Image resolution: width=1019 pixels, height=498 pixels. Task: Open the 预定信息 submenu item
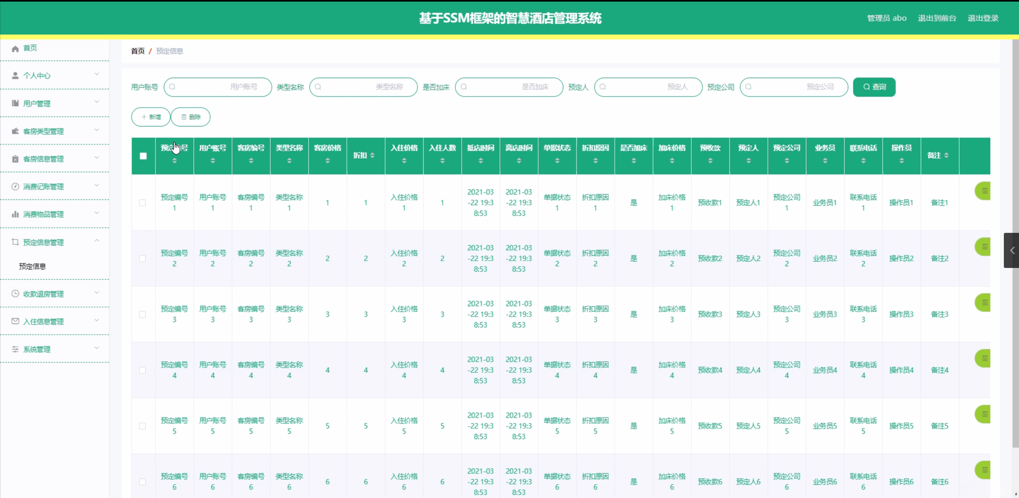(x=32, y=266)
